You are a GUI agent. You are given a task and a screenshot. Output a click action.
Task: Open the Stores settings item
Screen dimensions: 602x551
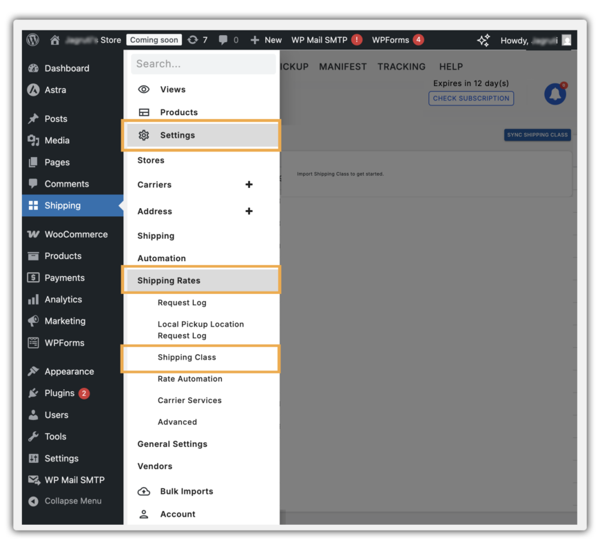point(151,160)
